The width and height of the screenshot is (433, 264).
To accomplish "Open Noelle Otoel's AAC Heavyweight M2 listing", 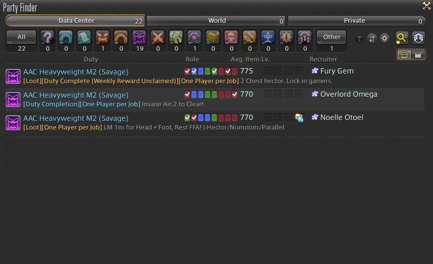I will (x=215, y=123).
